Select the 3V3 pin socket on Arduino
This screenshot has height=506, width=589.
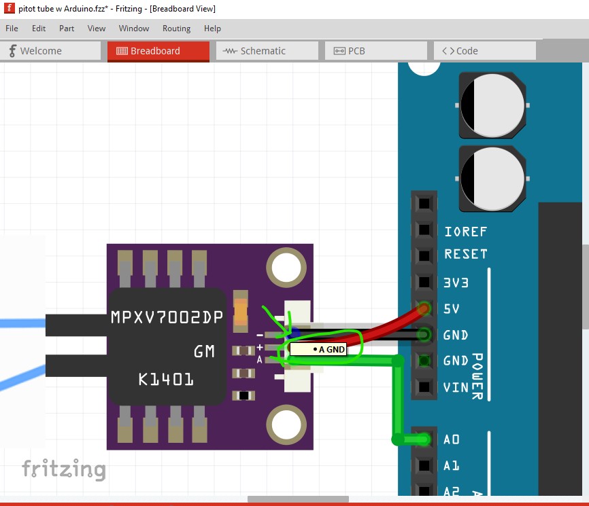pyautogui.click(x=424, y=282)
